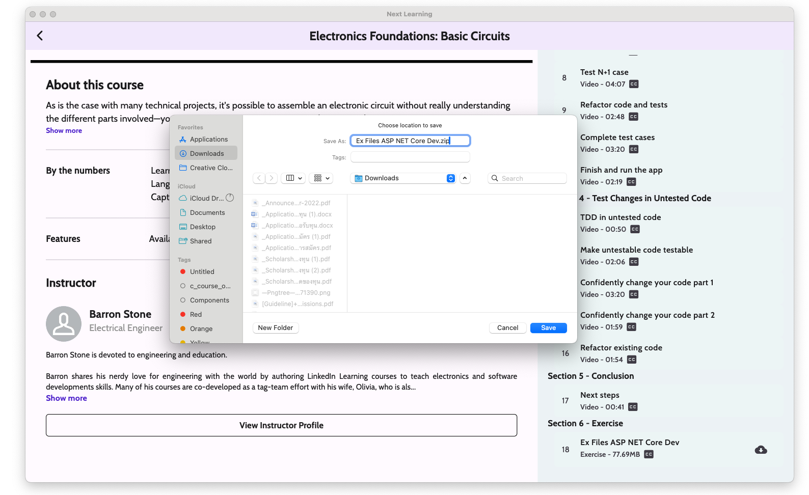
Task: Click the iCloud Drive sync status icon
Action: (230, 198)
